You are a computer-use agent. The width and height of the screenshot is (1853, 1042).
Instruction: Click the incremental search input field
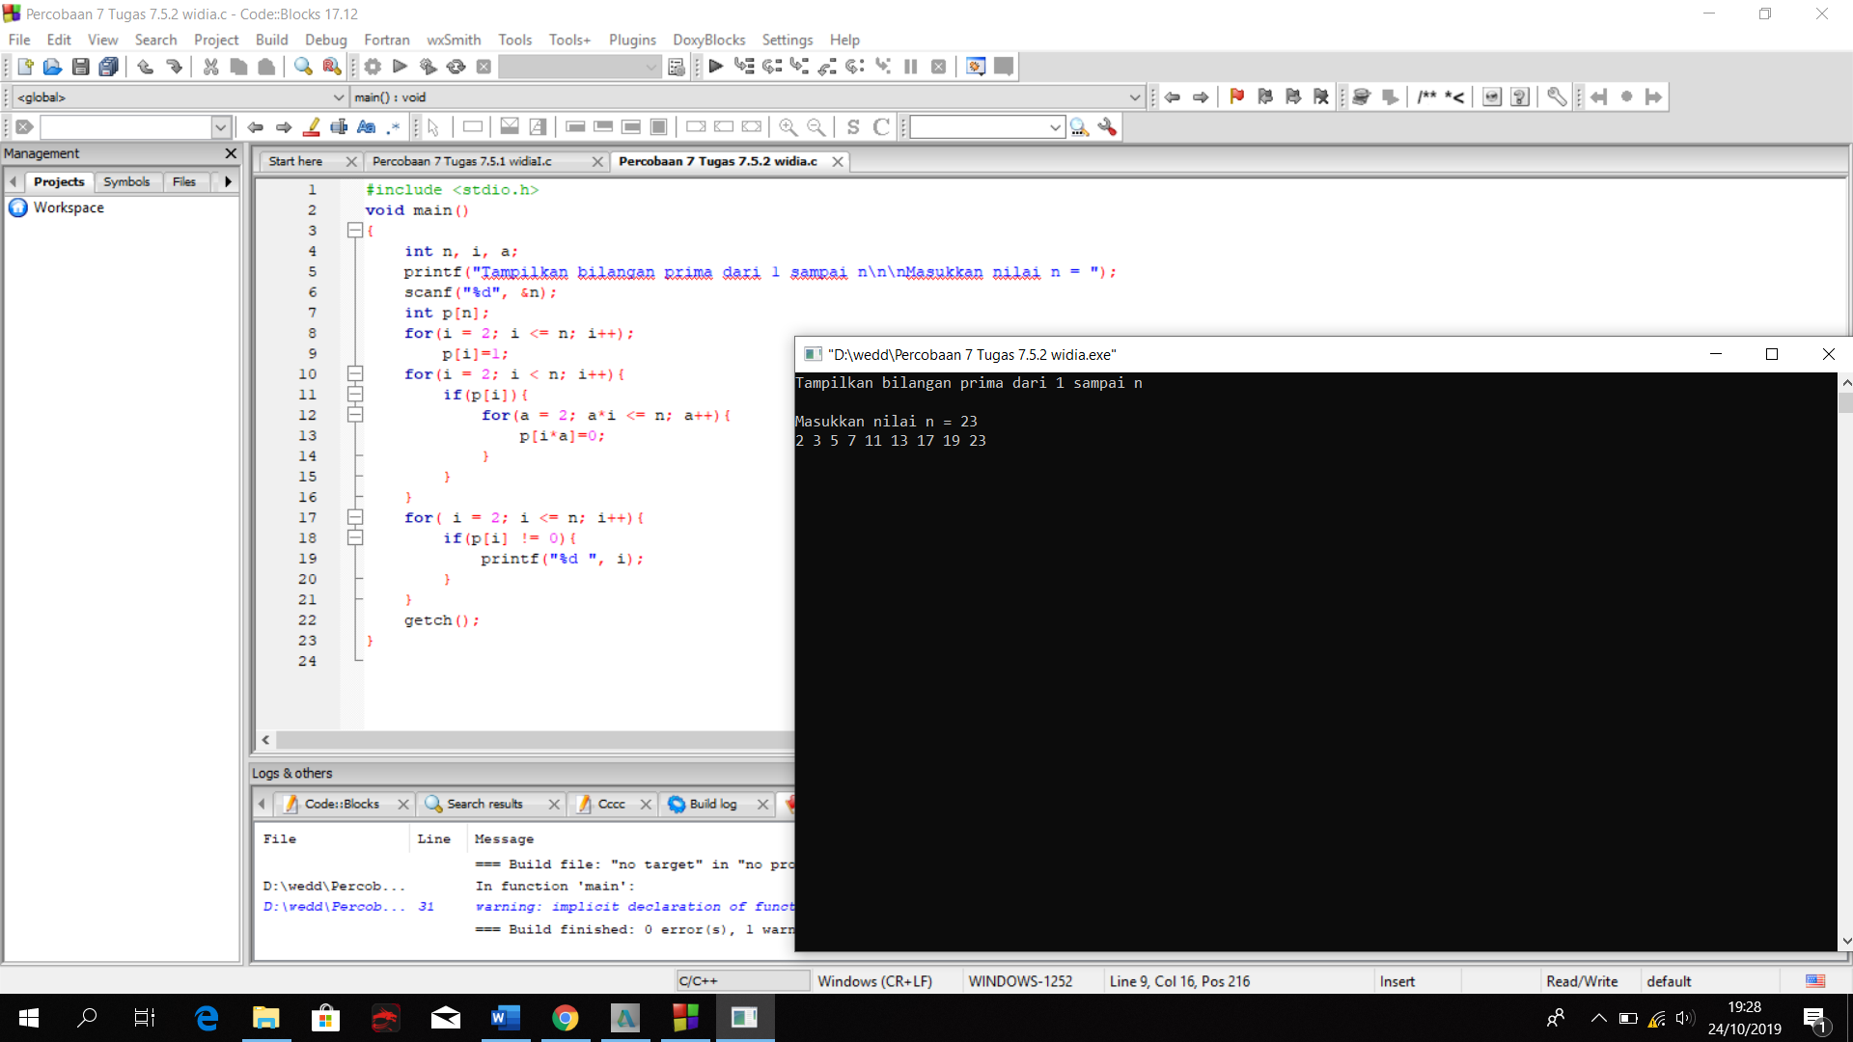125,126
